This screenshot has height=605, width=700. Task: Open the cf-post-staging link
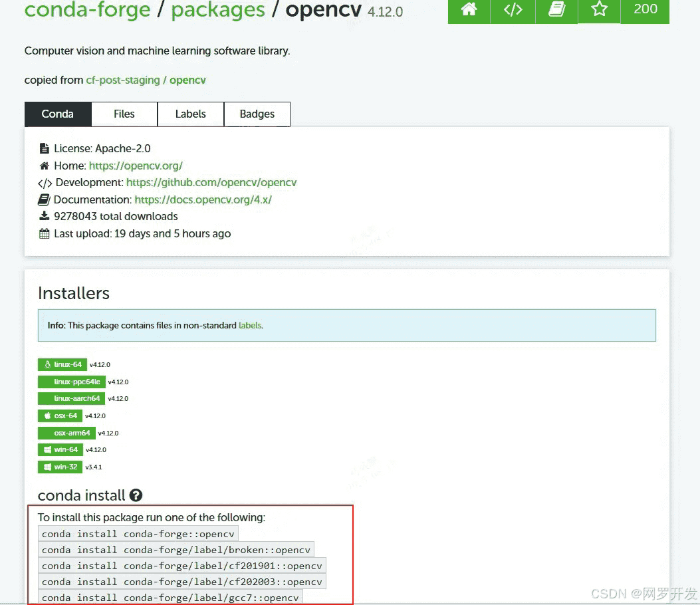pyautogui.click(x=123, y=80)
